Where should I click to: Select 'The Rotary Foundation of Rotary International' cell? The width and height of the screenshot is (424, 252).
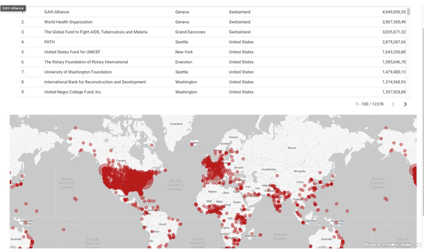point(86,62)
